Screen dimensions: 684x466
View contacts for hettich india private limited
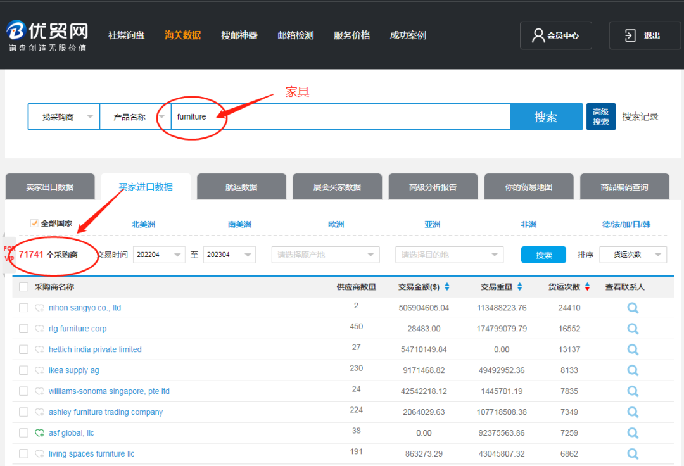633,349
